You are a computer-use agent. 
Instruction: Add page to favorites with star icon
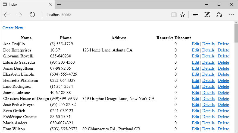click(x=183, y=15)
